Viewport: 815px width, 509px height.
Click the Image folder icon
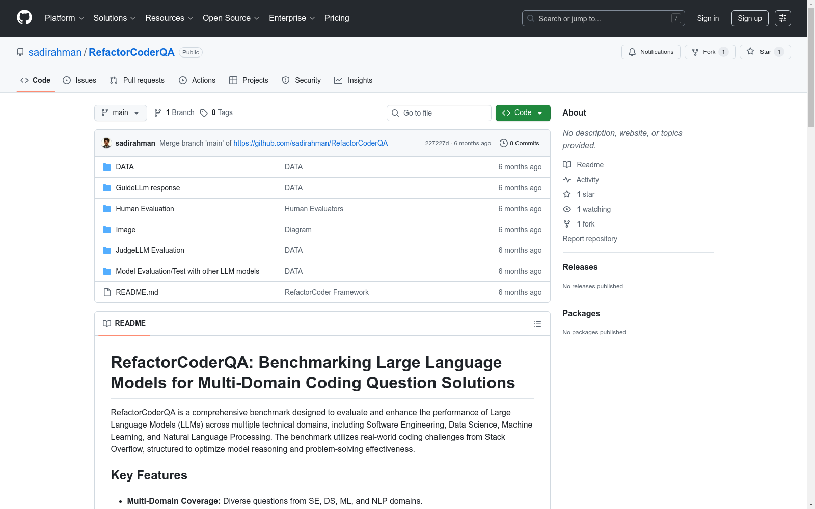[x=107, y=230]
